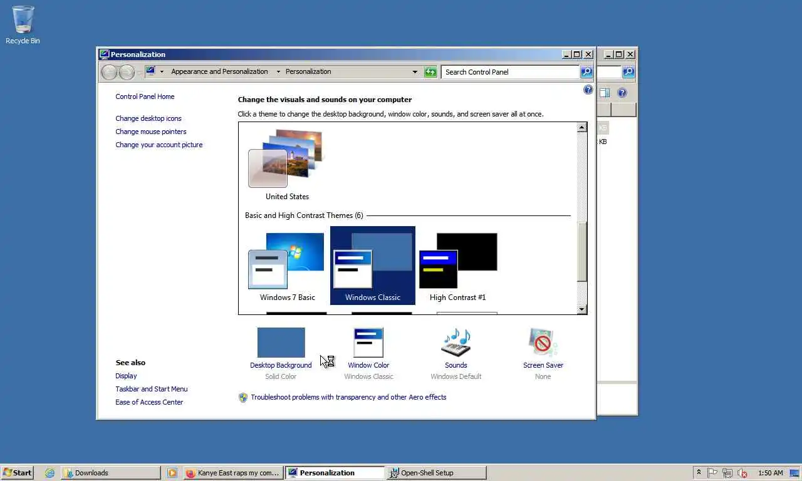Click the green refresh button

(x=430, y=72)
